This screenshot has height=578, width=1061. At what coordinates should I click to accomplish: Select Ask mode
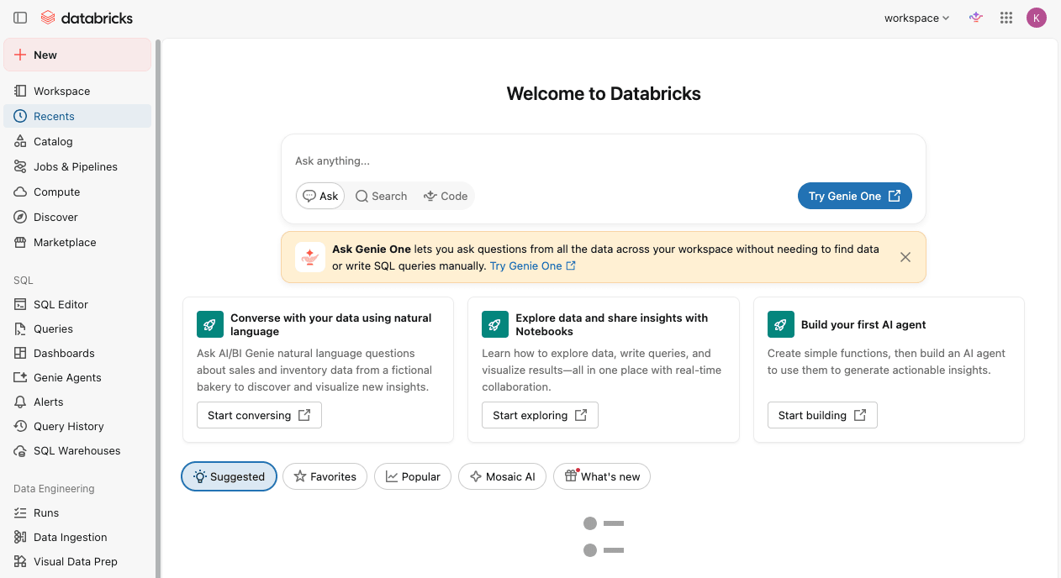(x=320, y=196)
